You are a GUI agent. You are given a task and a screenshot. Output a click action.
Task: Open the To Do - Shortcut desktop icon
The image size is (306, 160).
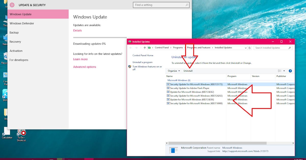pos(21,135)
